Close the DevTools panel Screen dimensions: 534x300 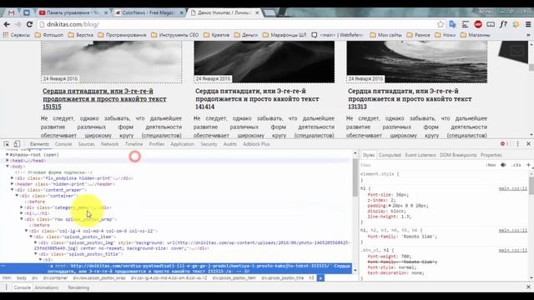coord(528,144)
